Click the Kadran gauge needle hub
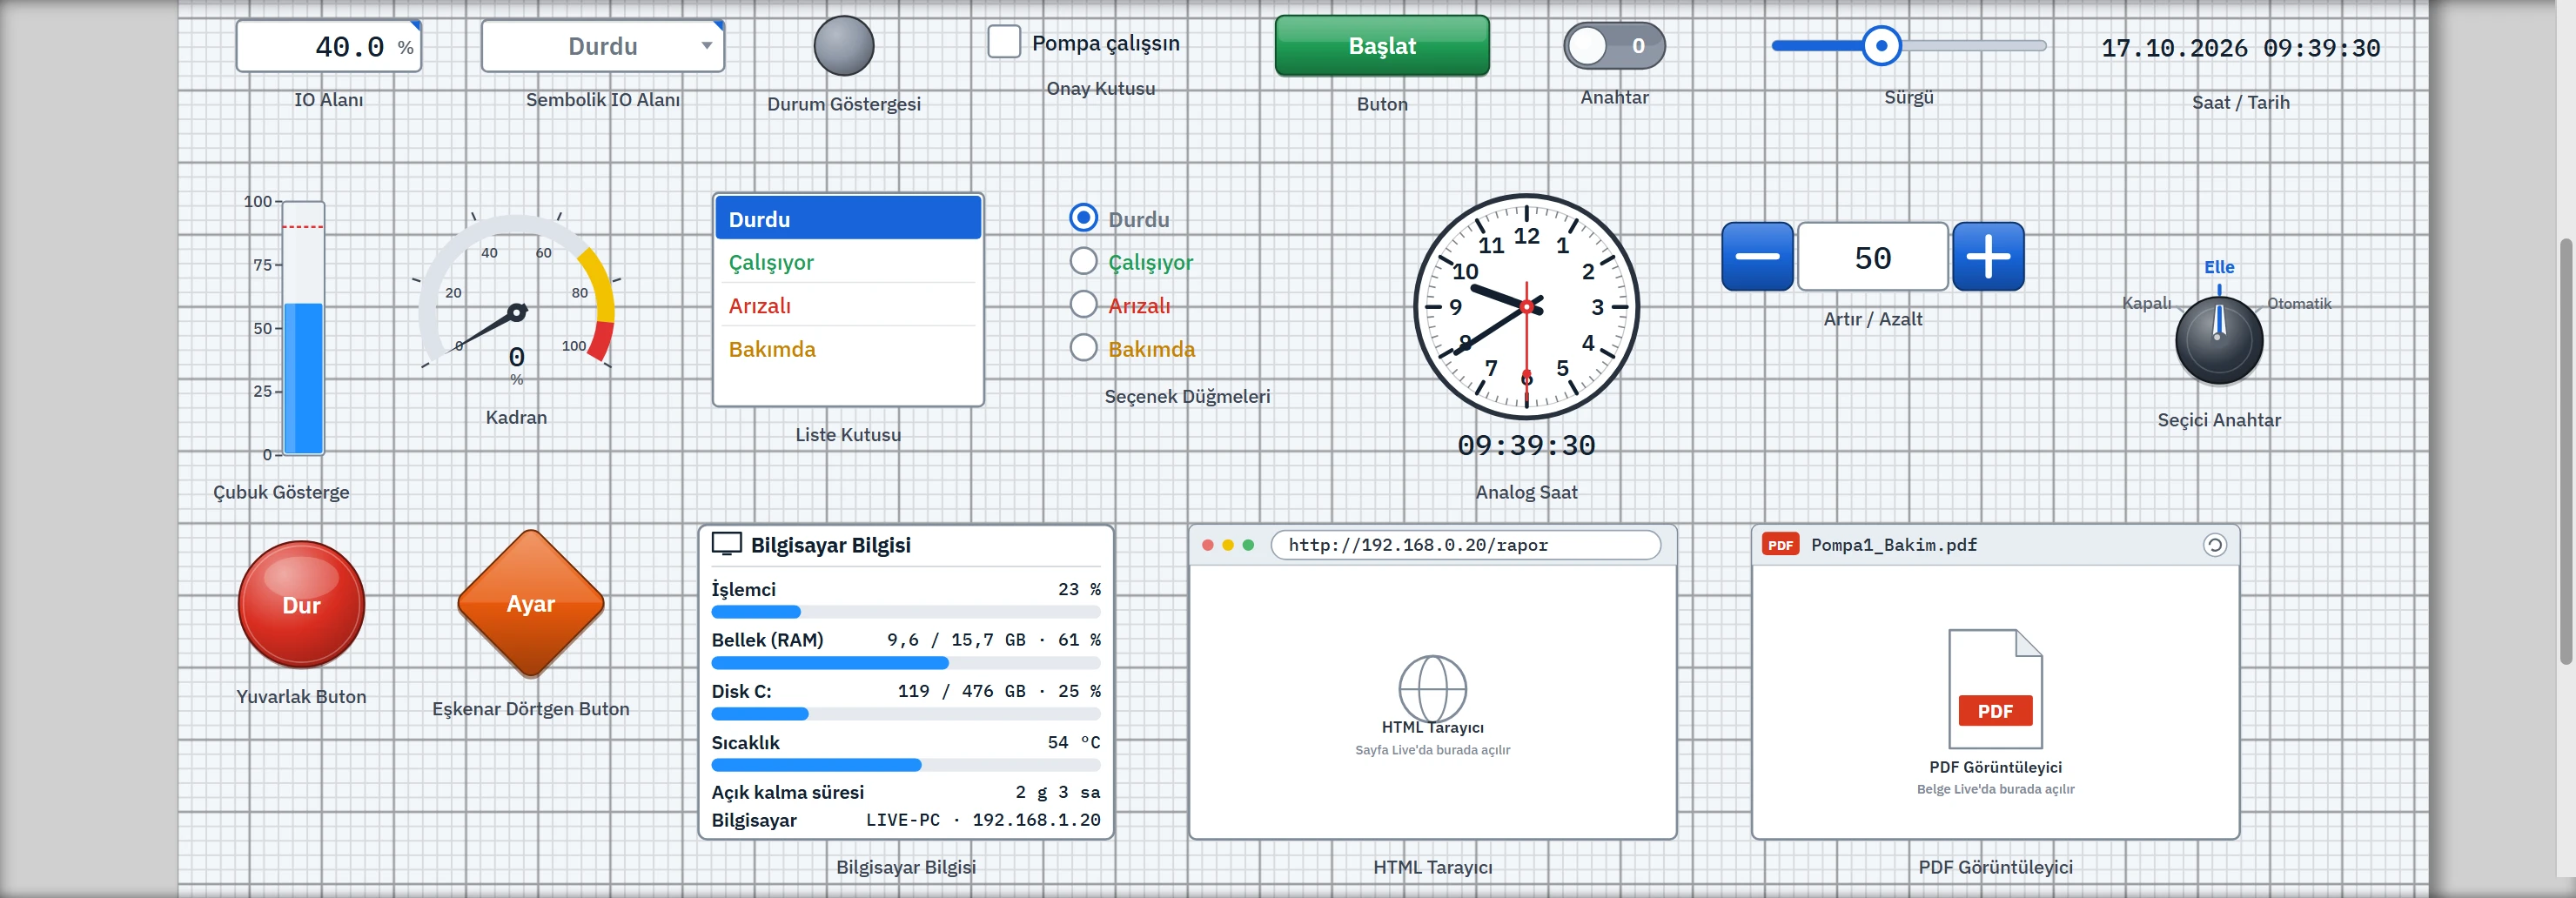The width and height of the screenshot is (2576, 898). (517, 313)
